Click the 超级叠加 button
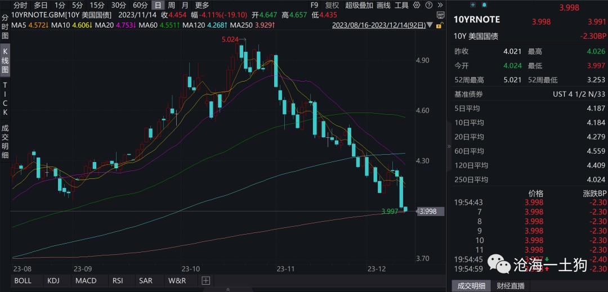This screenshot has width=608, height=292. click(359, 5)
